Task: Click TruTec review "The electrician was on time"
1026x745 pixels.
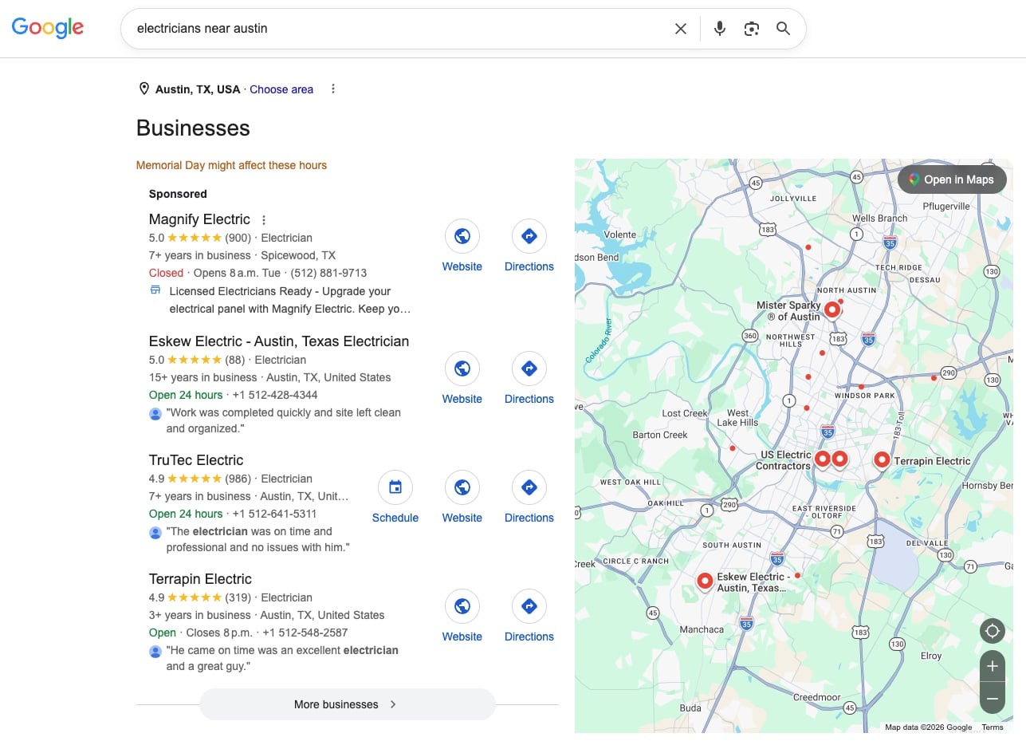Action: (x=257, y=539)
